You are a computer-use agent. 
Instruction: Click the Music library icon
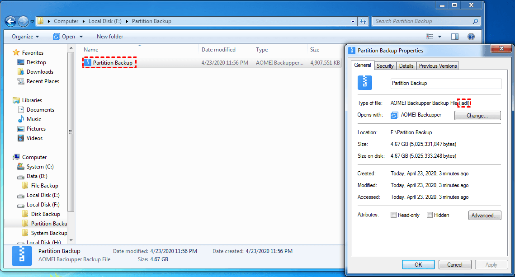tap(21, 119)
